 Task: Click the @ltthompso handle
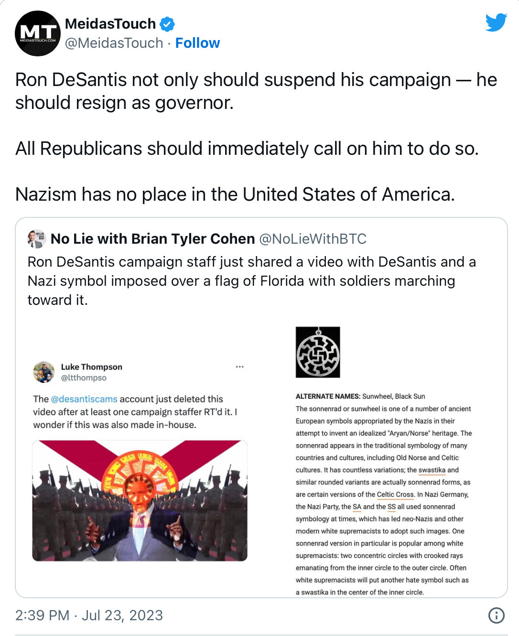(84, 378)
